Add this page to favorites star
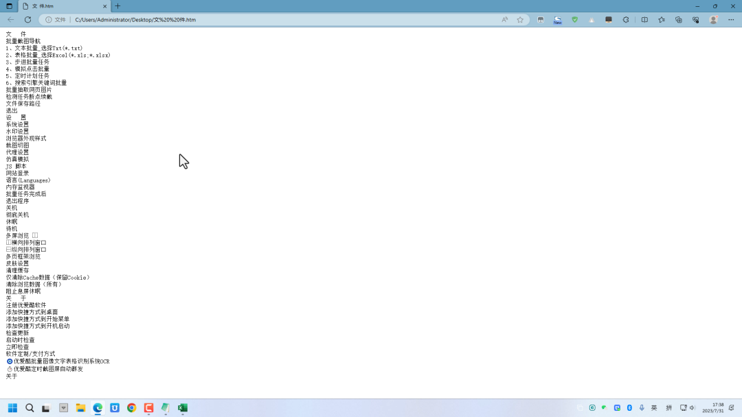Image resolution: width=742 pixels, height=417 pixels. (x=520, y=20)
